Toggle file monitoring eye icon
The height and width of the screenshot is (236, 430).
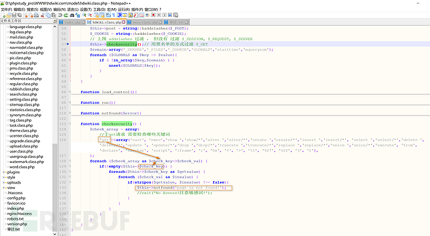147,15
